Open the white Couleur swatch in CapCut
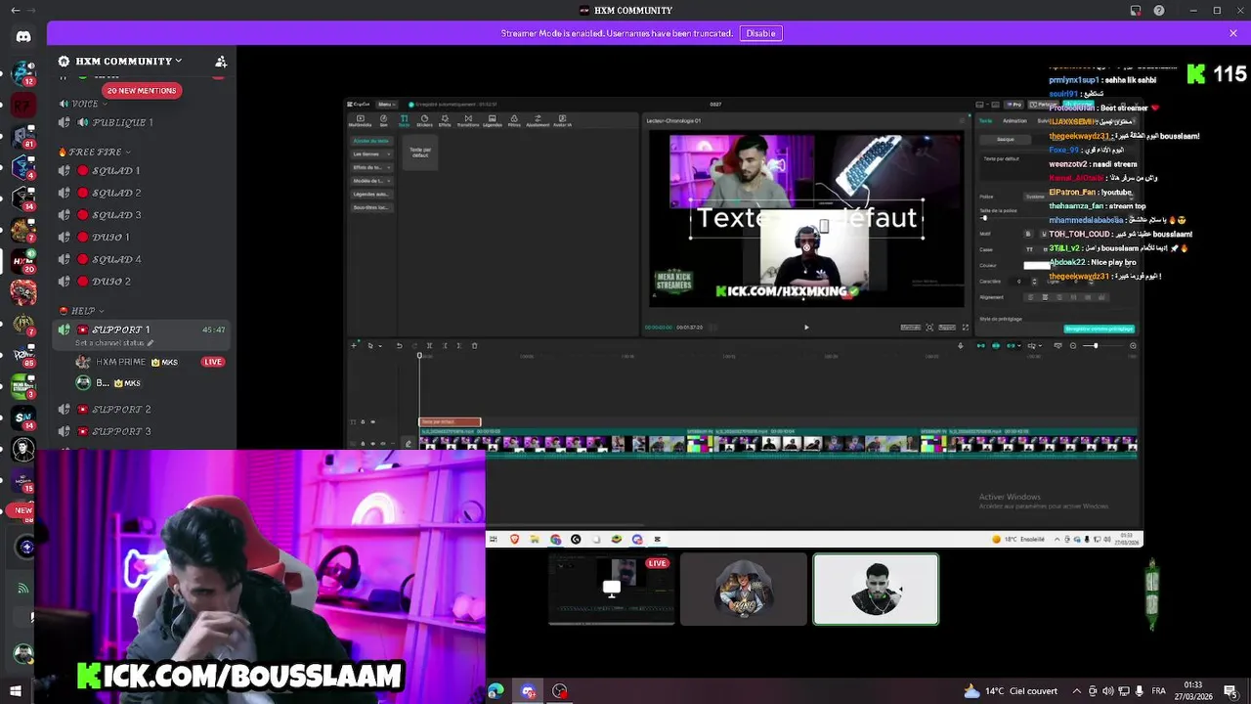 pos(1037,265)
